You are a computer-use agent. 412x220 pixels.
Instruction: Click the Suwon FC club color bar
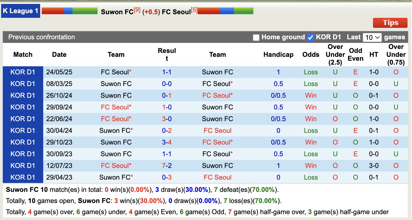point(69,11)
